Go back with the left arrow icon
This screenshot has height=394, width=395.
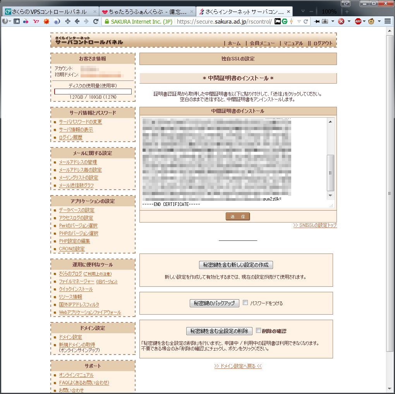(x=77, y=21)
